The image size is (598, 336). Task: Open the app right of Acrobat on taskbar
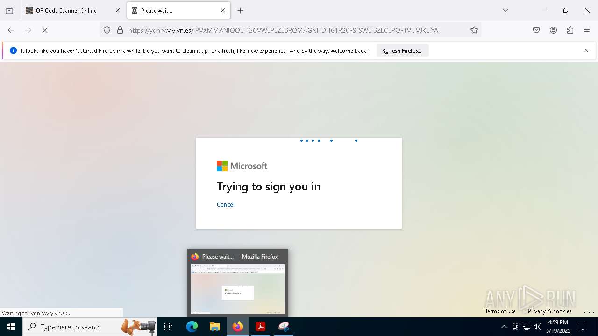pyautogui.click(x=284, y=327)
